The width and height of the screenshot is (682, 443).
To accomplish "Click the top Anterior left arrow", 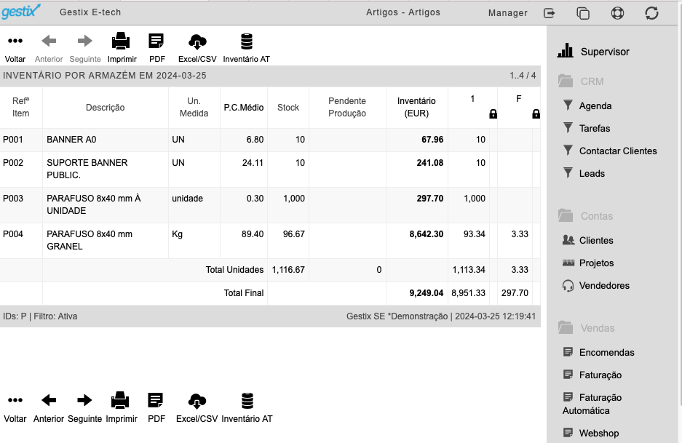I will (x=49, y=41).
